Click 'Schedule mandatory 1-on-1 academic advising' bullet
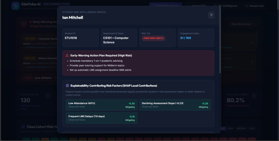 (96, 61)
